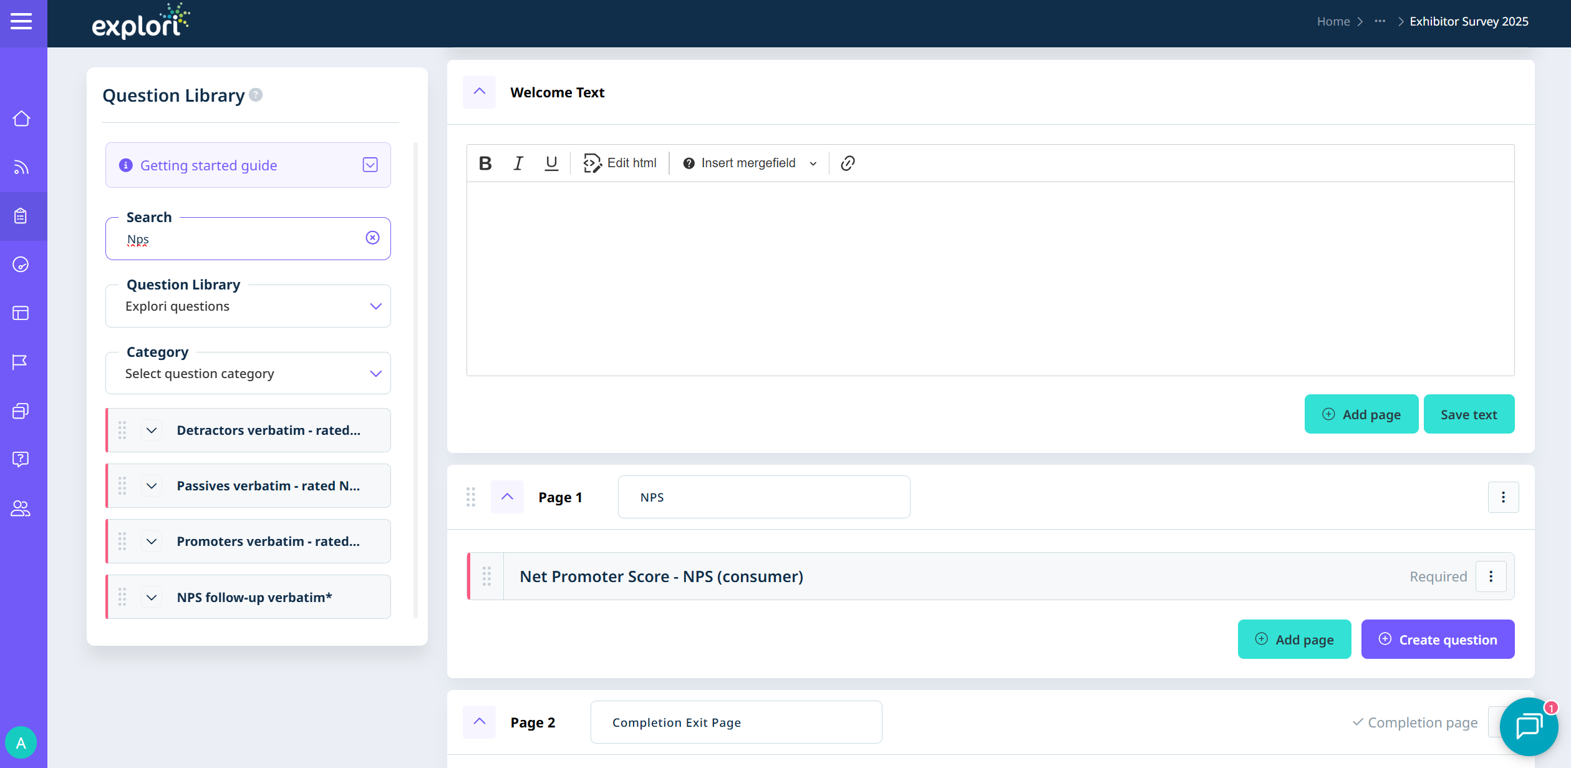Open the home icon in sidebar
The width and height of the screenshot is (1571, 768).
[x=21, y=119]
